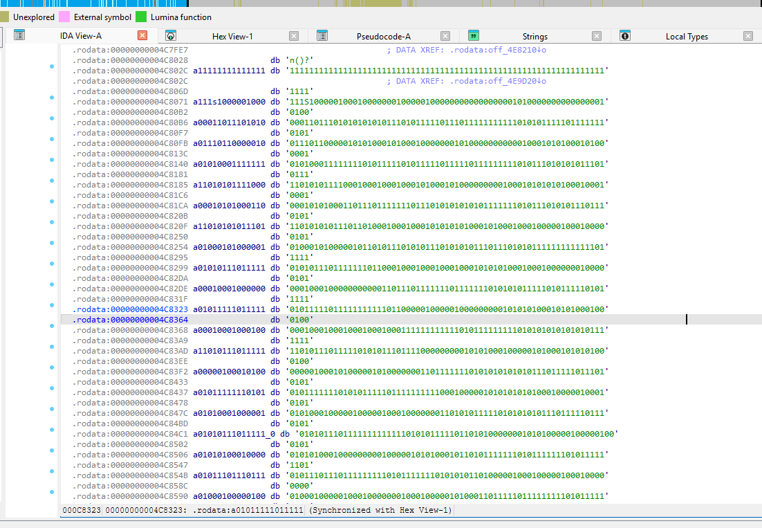The image size is (762, 528).
Task: Click the 000C8323 offset in status bar
Action: click(x=82, y=510)
